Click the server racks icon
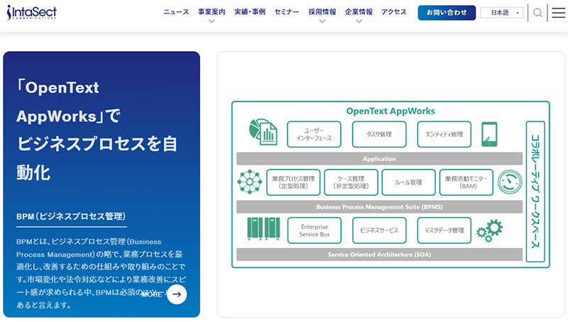This screenshot has height=322, width=568. pyautogui.click(x=263, y=228)
